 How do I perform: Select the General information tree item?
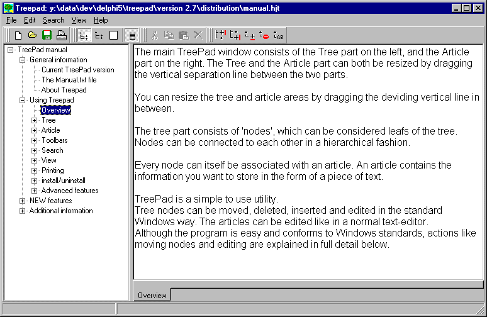coord(59,60)
